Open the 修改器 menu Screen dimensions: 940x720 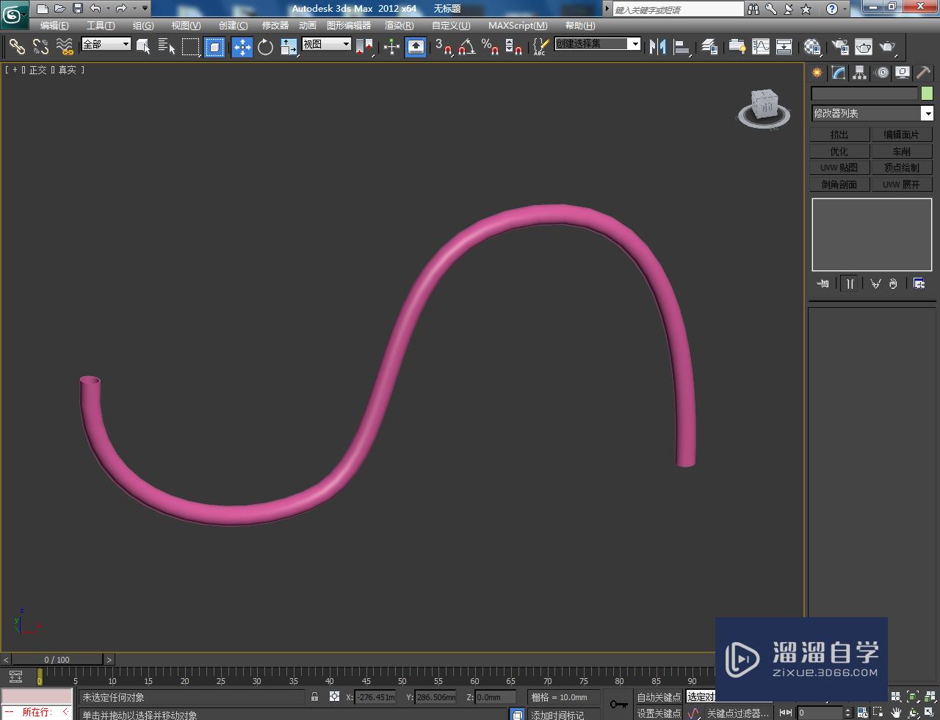click(x=275, y=26)
